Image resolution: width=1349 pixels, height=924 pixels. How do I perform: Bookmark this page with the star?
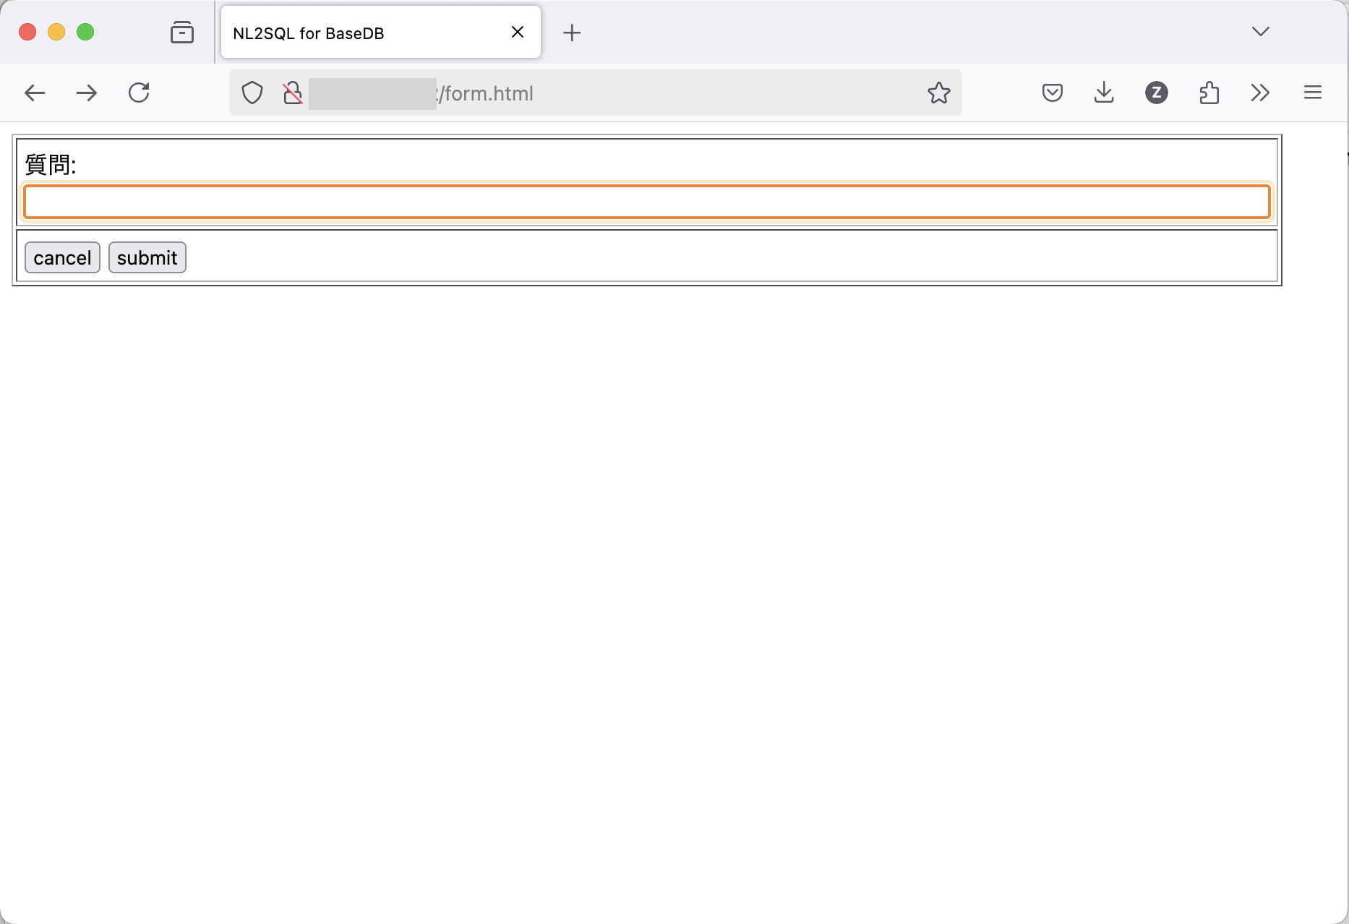point(938,93)
